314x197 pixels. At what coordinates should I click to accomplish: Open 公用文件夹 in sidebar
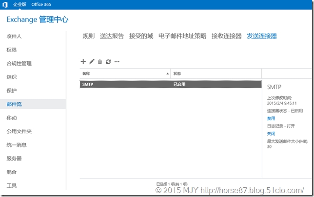pyautogui.click(x=19, y=131)
